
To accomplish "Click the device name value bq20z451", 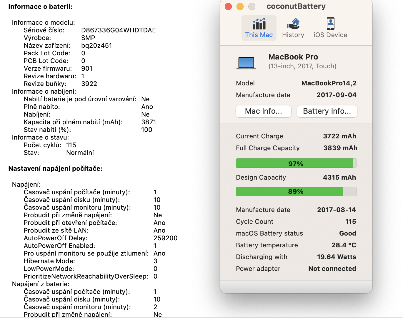I will point(96,46).
